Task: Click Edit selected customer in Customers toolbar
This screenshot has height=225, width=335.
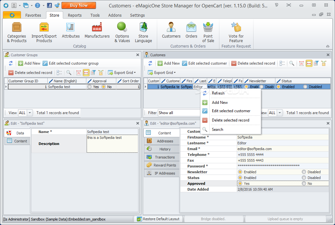Action: [205, 63]
